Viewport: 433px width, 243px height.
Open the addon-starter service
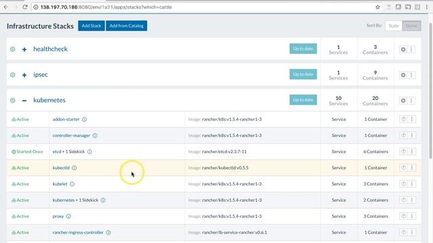click(x=66, y=119)
